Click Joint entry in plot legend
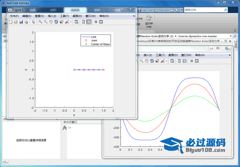Screen dimensions: 240x167 point(94,40)
